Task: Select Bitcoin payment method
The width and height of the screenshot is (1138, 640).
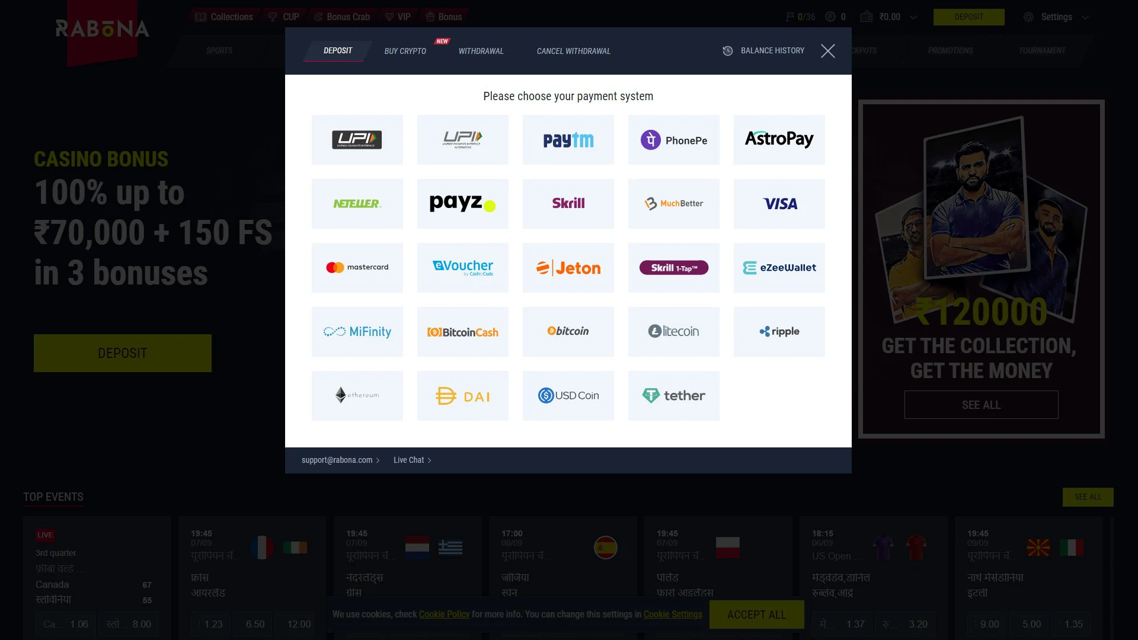Action: point(568,331)
